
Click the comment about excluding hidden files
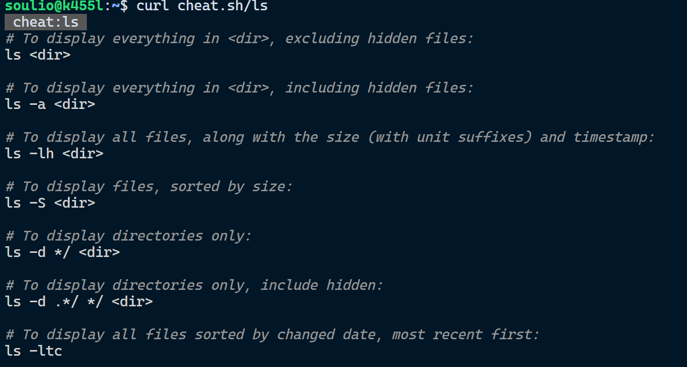pos(240,39)
